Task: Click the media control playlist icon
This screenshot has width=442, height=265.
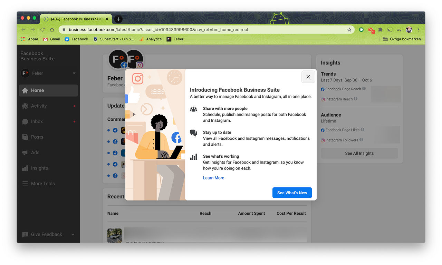Action: coord(400,30)
